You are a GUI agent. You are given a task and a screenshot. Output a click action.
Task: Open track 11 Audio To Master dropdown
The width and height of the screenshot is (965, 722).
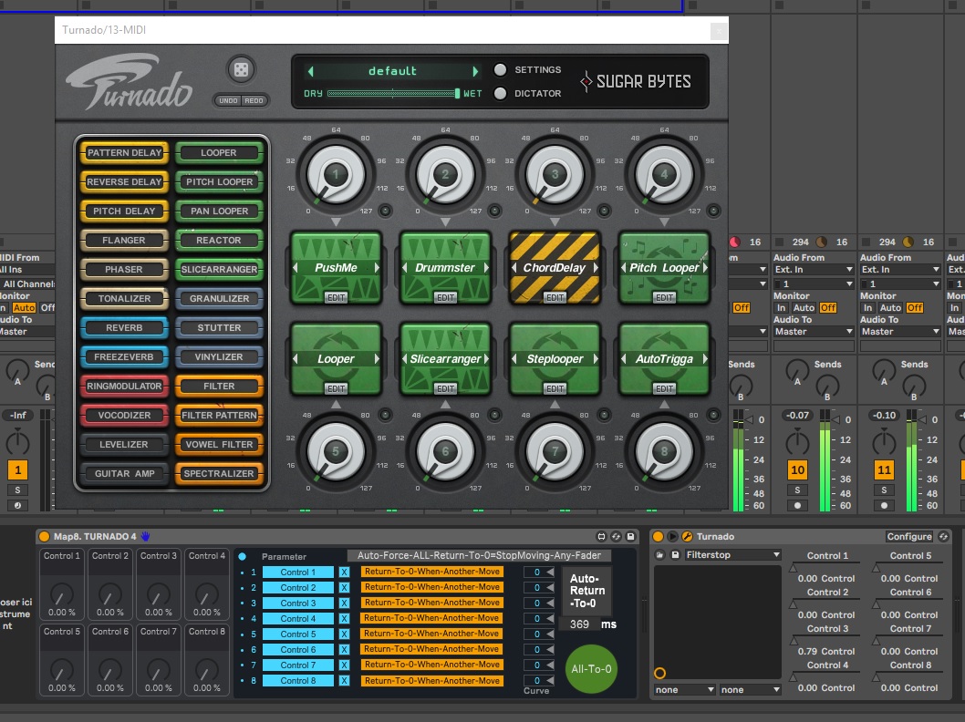(x=901, y=332)
